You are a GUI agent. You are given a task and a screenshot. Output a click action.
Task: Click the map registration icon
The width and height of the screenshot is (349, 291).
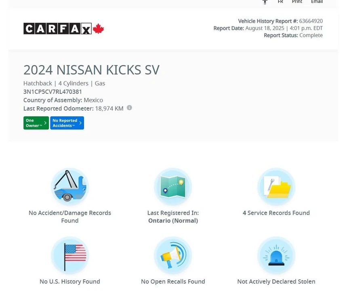(173, 187)
